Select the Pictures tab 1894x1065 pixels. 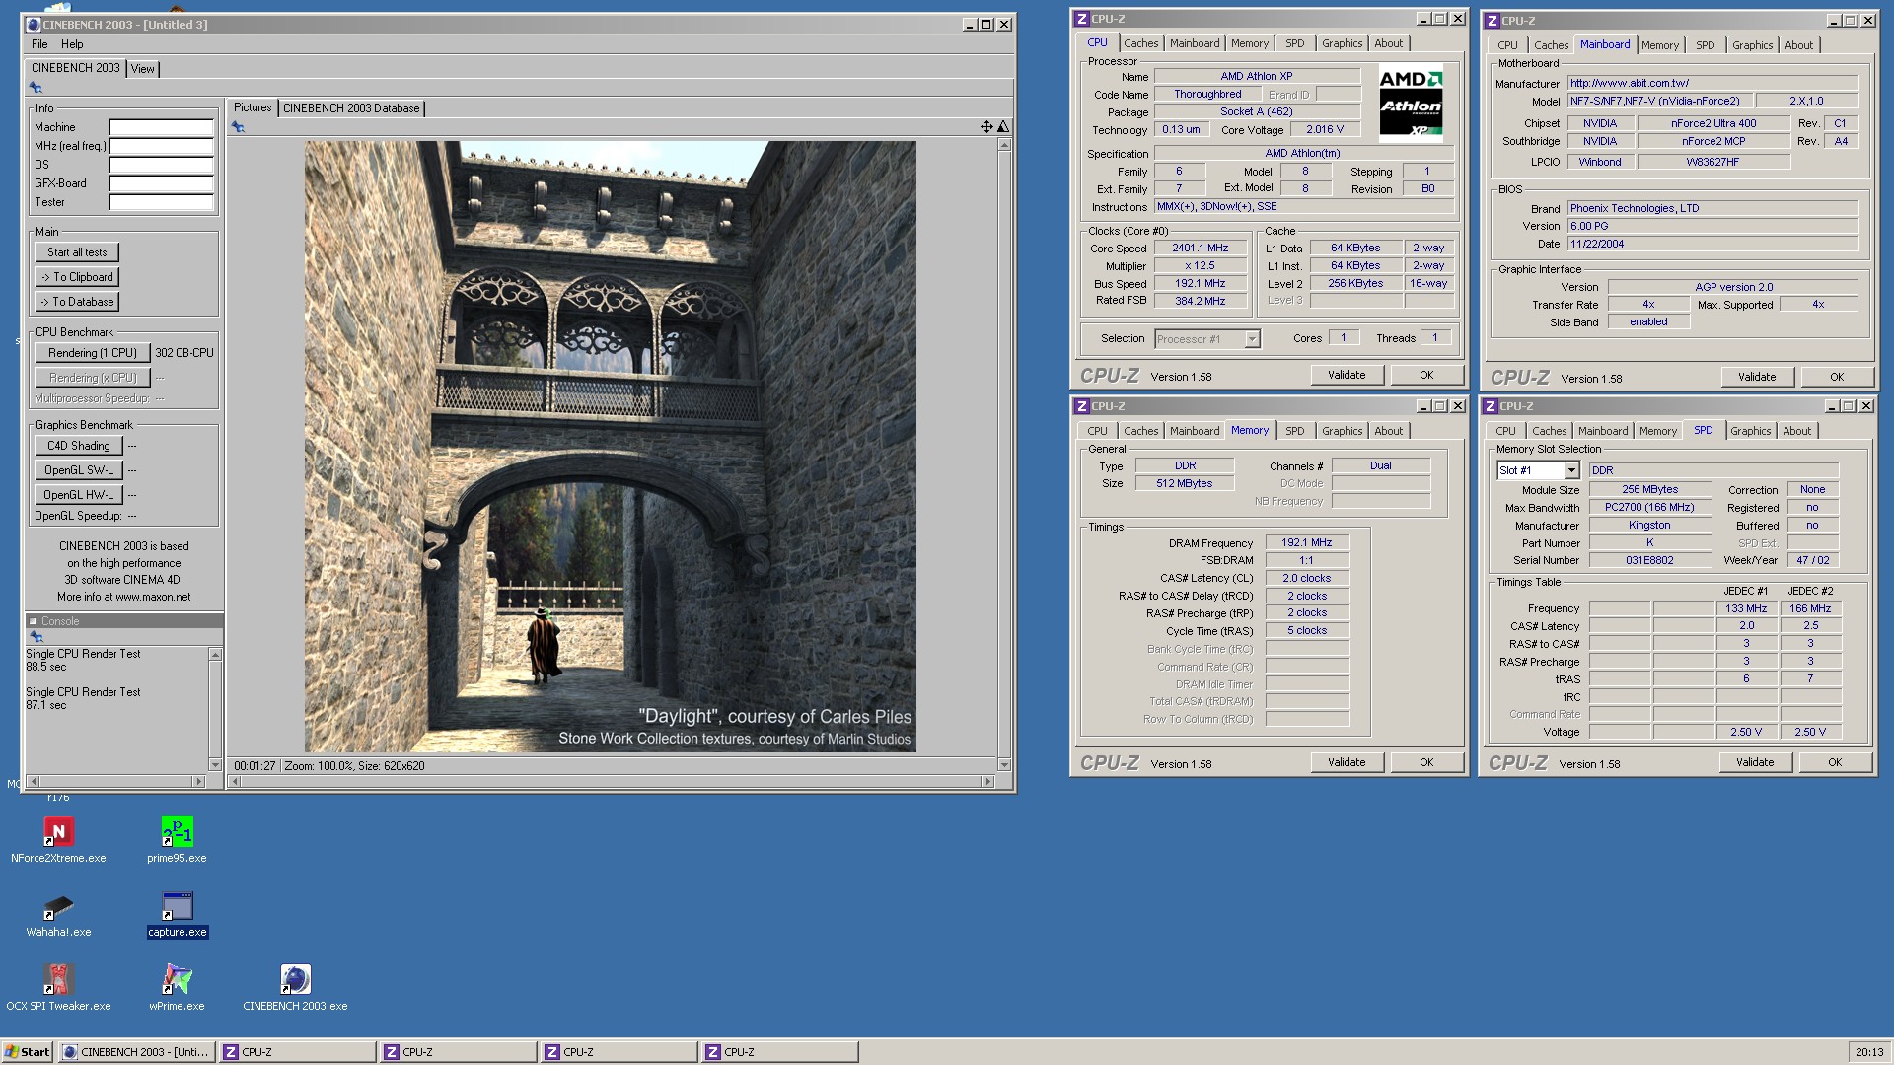pyautogui.click(x=253, y=107)
